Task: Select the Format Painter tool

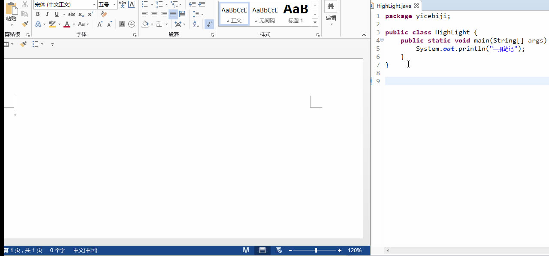Action: [24, 24]
